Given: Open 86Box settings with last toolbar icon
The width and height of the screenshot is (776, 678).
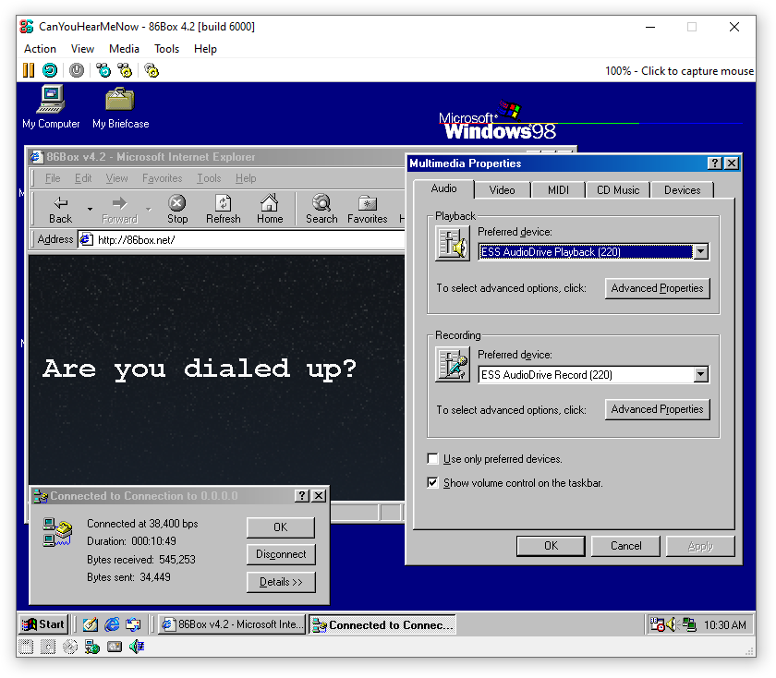Looking at the screenshot, I should click(152, 70).
